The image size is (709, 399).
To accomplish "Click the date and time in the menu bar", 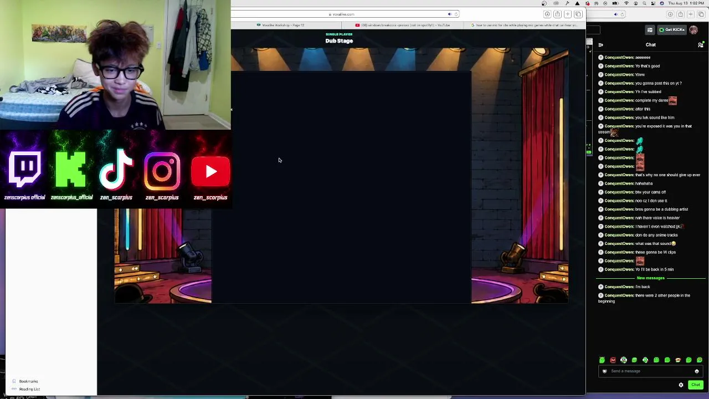I will (x=687, y=3).
